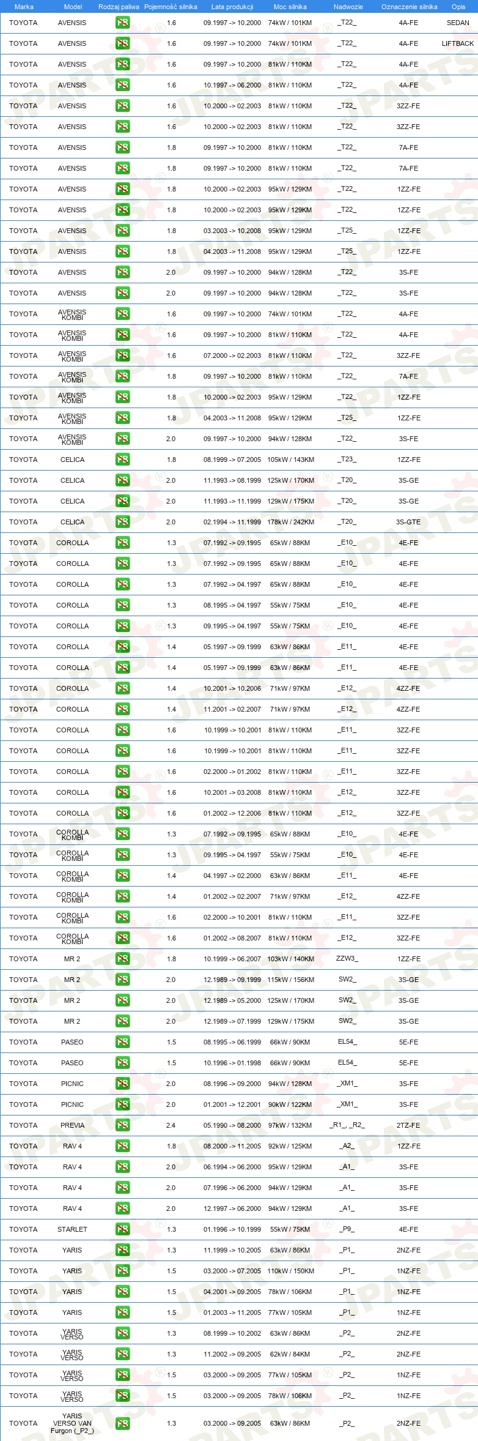The height and width of the screenshot is (1441, 478).
Task: Click the '12.1989 -> 05.2000' production years cell
Action: click(x=232, y=1000)
